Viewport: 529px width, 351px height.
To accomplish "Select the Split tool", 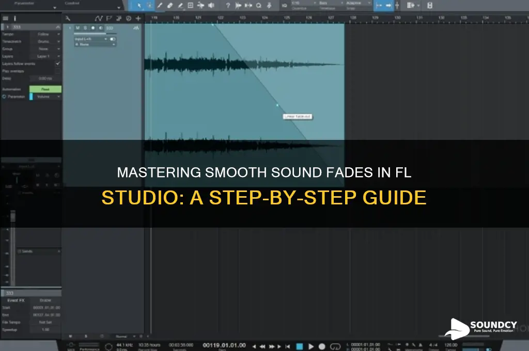I will point(160,5).
